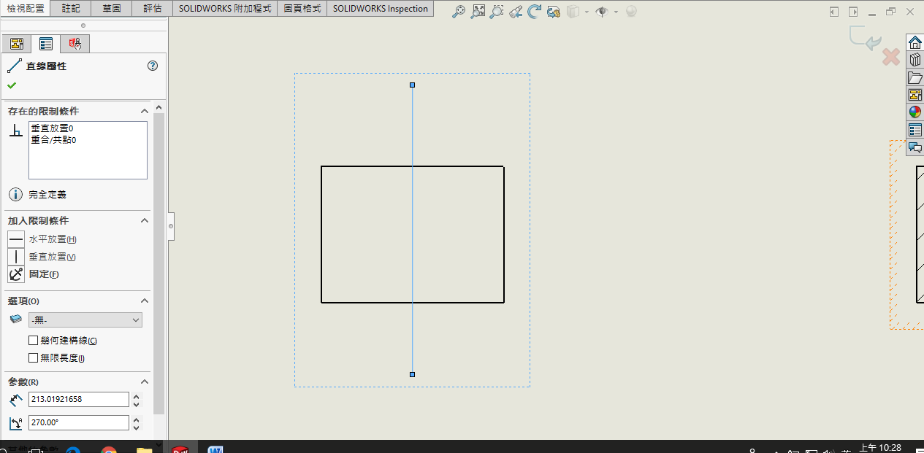Click the Zoom to Area icon
Image resolution: width=924 pixels, height=453 pixels.
pyautogui.click(x=478, y=12)
